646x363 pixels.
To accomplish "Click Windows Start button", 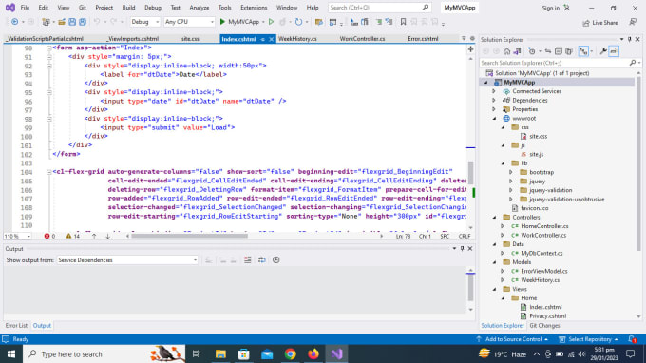I will pos(11,353).
